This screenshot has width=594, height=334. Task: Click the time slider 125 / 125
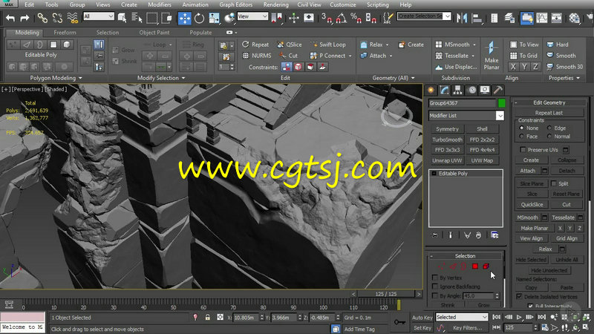pos(385,294)
